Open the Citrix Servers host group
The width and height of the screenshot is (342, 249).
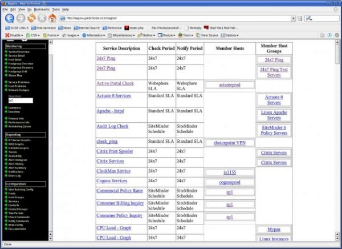274,152
